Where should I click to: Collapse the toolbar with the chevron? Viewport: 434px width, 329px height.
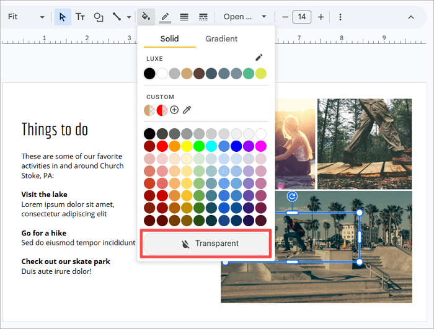tap(410, 17)
